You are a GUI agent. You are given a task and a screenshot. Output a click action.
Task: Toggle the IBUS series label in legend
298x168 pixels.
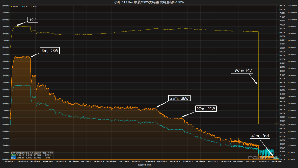[x=25, y=7]
